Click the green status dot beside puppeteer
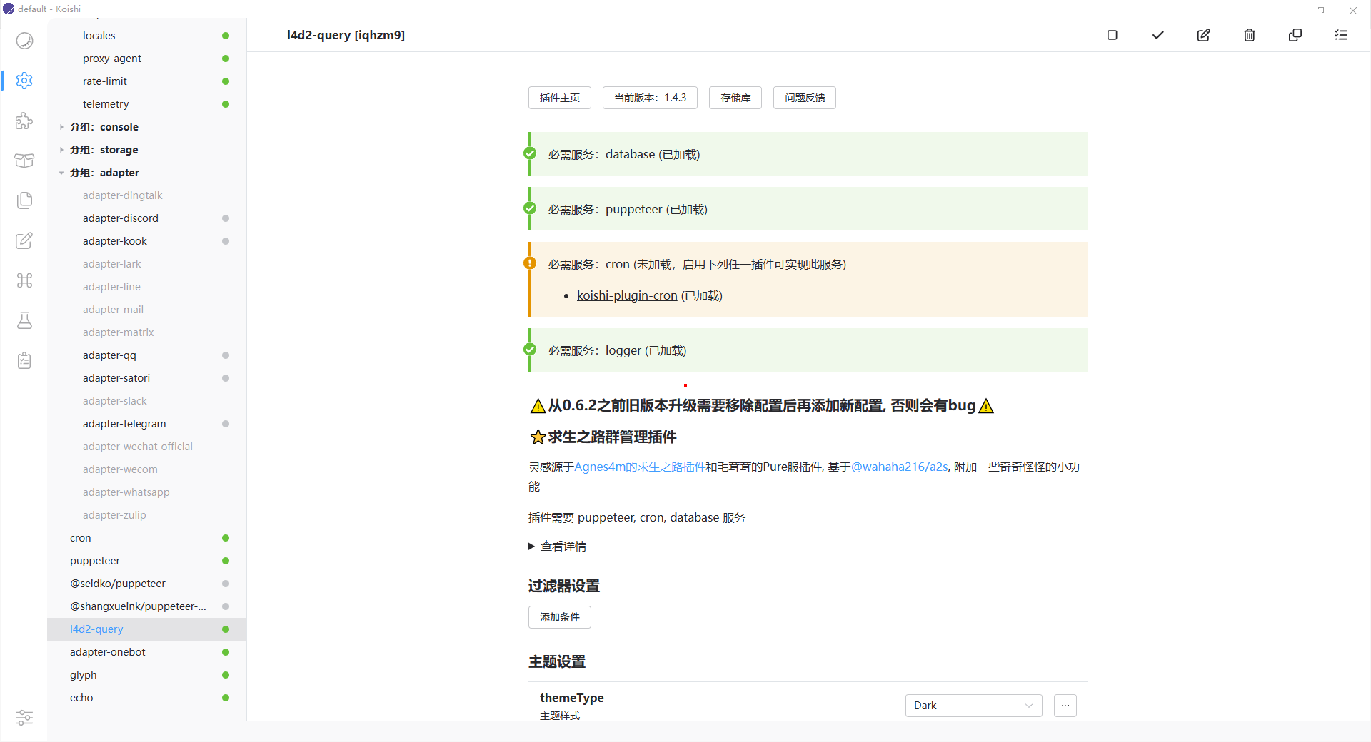Image resolution: width=1371 pixels, height=742 pixels. pyautogui.click(x=226, y=561)
